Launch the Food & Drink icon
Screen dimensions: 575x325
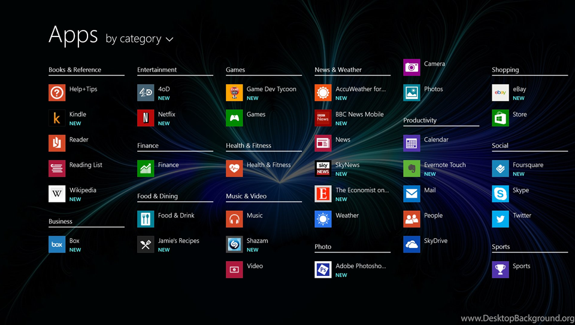pos(146,219)
